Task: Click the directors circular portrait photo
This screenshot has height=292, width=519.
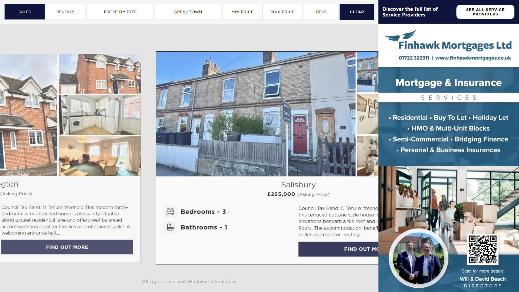Action: coord(418,258)
